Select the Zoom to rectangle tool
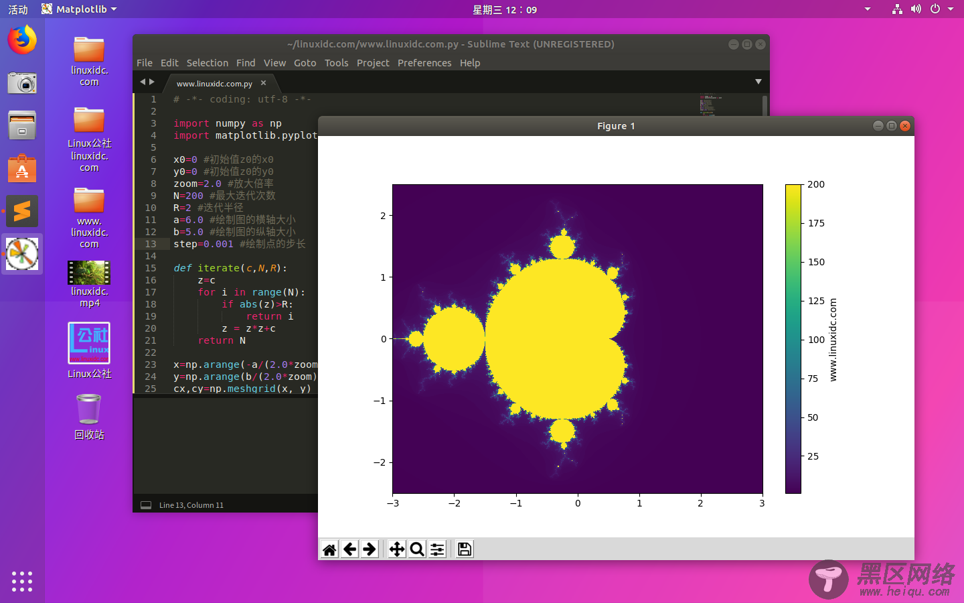The height and width of the screenshot is (603, 964). pyautogui.click(x=417, y=549)
